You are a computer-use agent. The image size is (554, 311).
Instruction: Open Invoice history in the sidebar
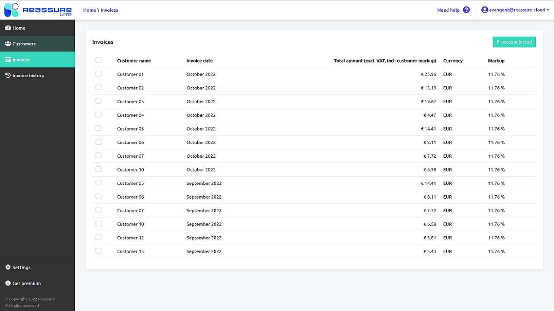[37, 76]
